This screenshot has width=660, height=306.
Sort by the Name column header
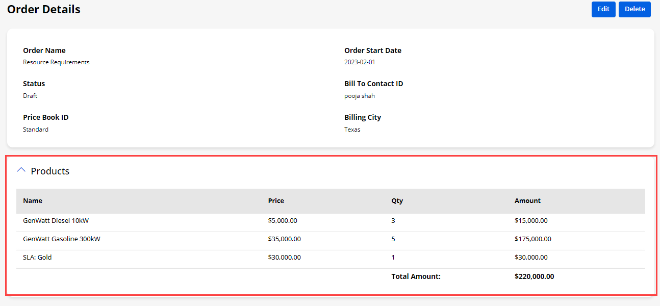click(x=33, y=201)
